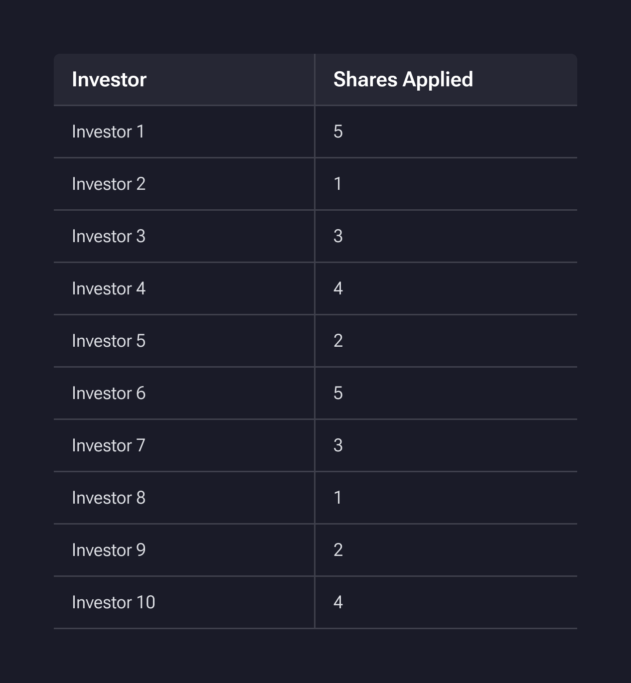The width and height of the screenshot is (631, 683).
Task: Click shares value 3 for Investor 3
Action: (338, 236)
